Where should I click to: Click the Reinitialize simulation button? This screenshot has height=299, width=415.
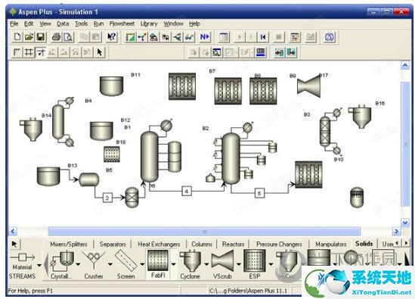(263, 37)
